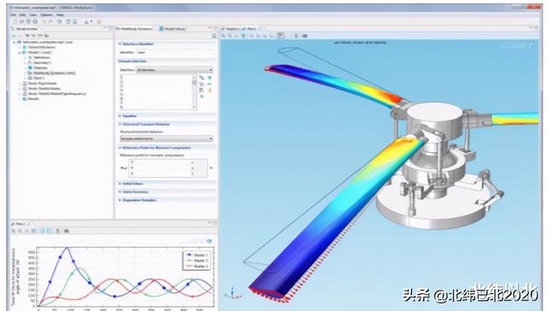Click the camera snapshot icon in Plot 2 toolbar
547x311 pixels.
tap(67, 231)
